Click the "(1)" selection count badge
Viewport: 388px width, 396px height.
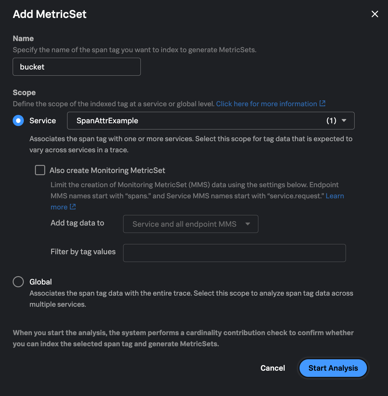click(332, 121)
